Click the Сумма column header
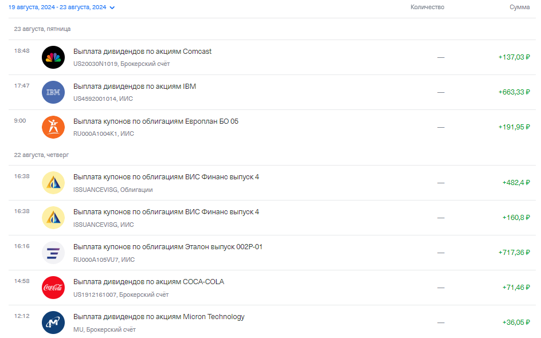 [x=520, y=7]
